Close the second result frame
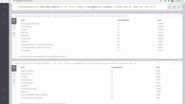Viewport: 185px width, 104px height. [180, 63]
